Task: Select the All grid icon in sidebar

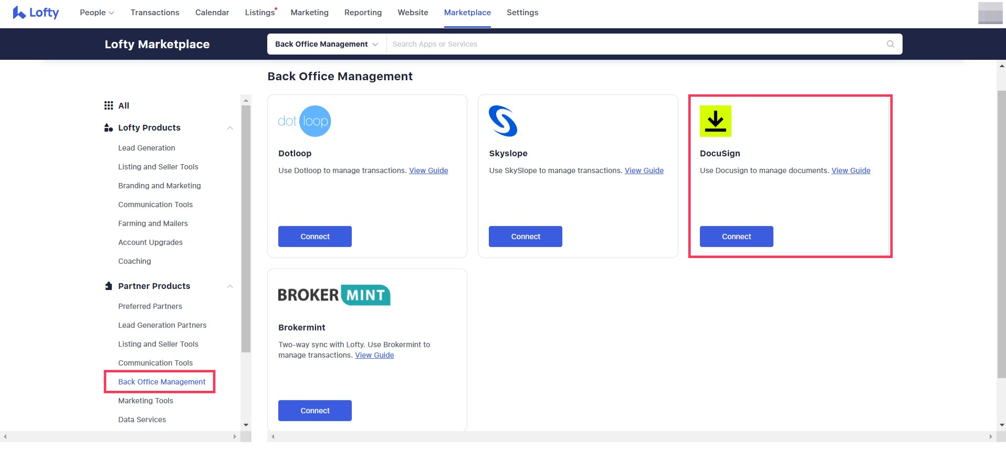Action: coord(109,105)
